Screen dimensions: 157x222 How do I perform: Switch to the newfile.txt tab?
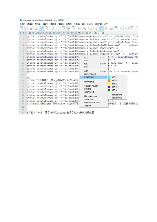tap(79, 33)
